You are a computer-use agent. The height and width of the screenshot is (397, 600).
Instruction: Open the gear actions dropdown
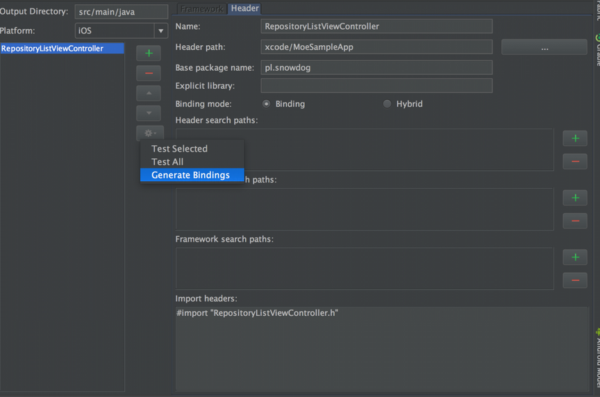[x=150, y=133]
